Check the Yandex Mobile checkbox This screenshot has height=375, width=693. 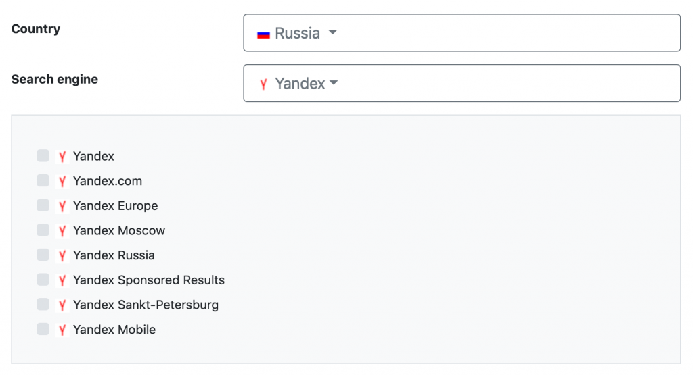(43, 328)
